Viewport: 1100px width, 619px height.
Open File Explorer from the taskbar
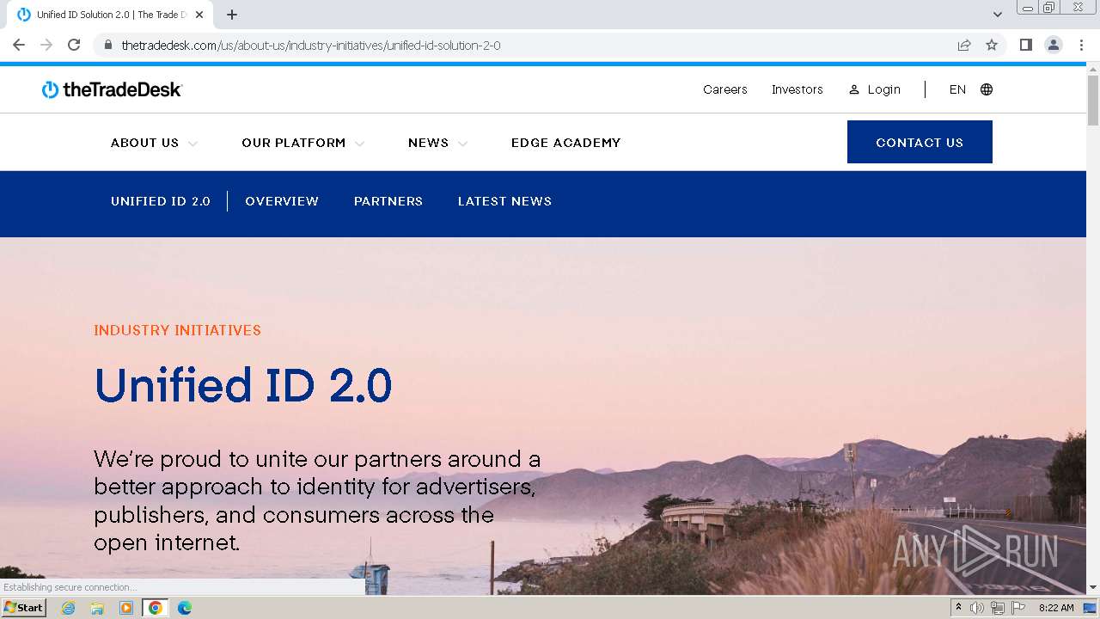click(97, 608)
